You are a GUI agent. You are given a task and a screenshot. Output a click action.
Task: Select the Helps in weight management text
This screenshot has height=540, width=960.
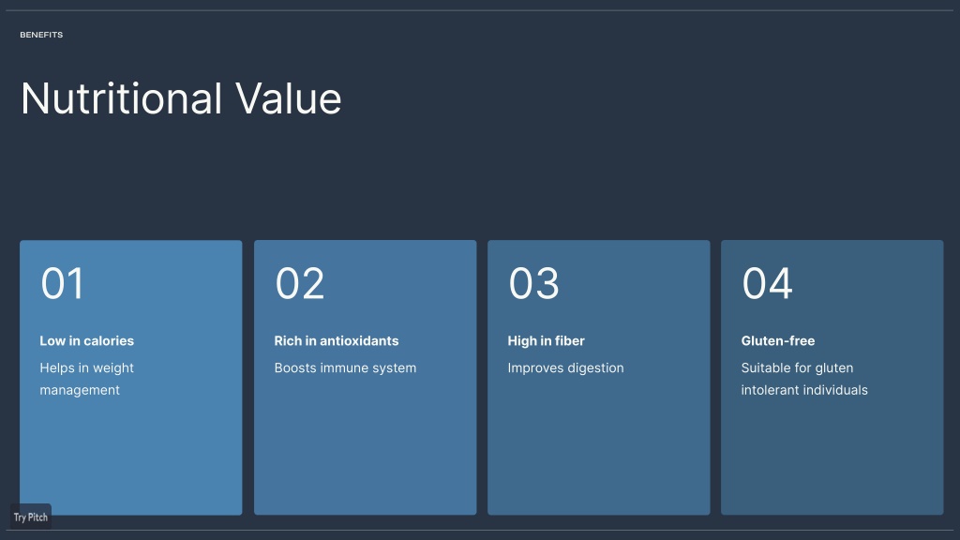pos(87,379)
